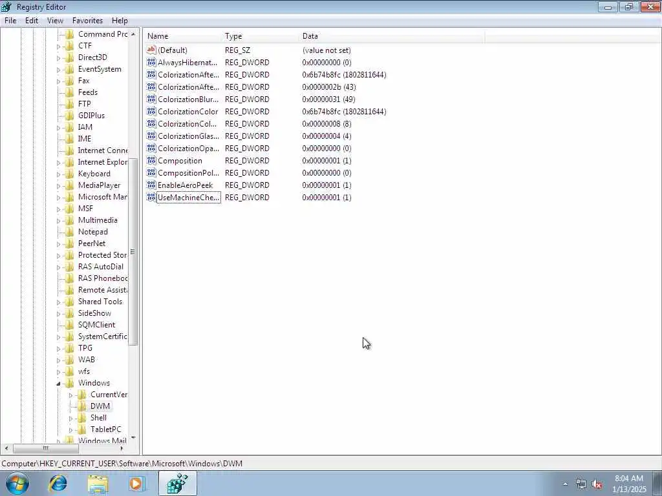Click the CompositionPol... DWORD icon
The width and height of the screenshot is (662, 496).
click(x=151, y=172)
